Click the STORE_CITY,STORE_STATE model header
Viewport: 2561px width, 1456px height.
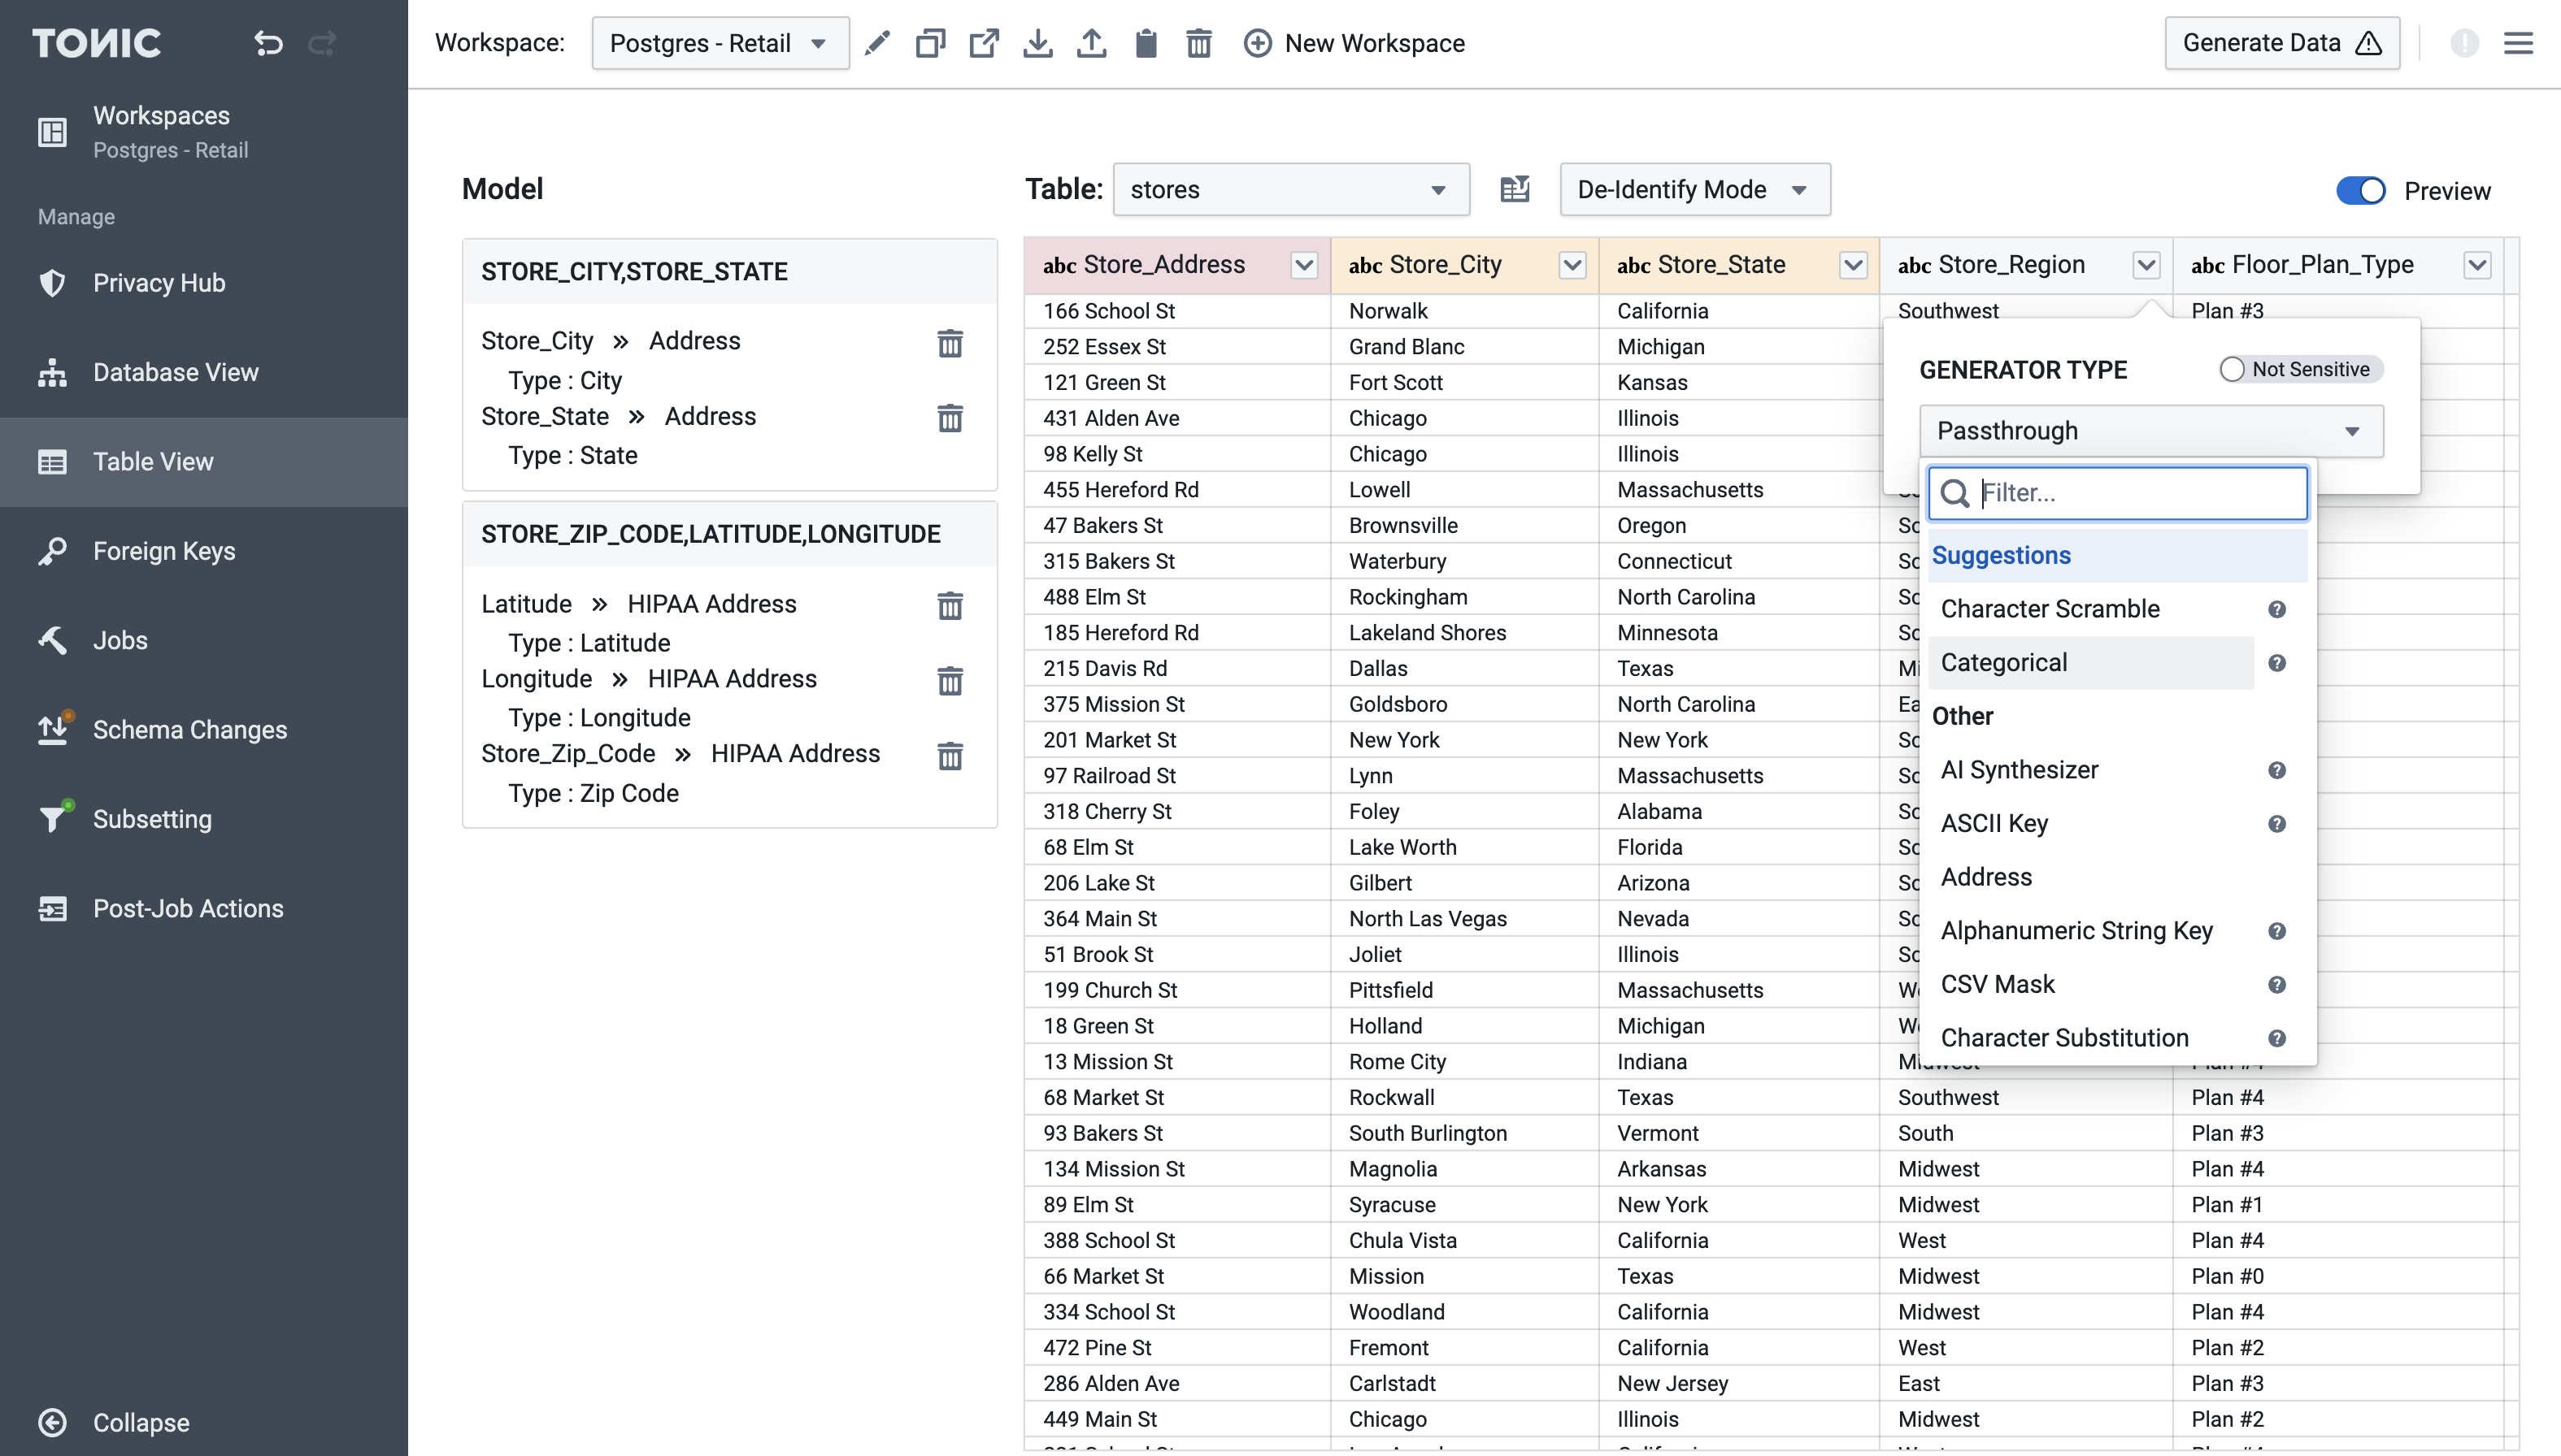[x=729, y=271]
